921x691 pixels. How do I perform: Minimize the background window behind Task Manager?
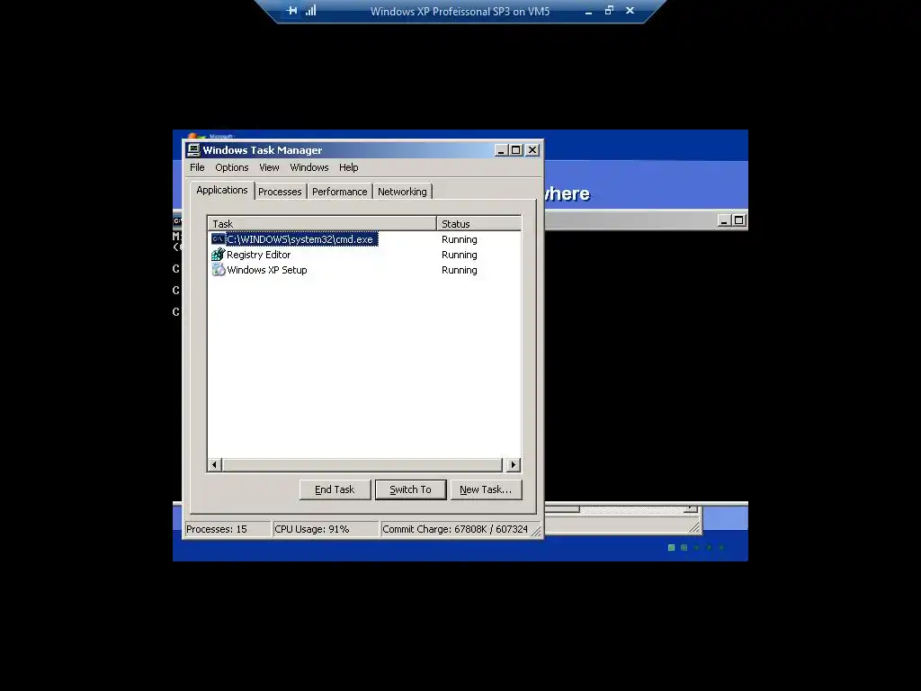click(724, 221)
